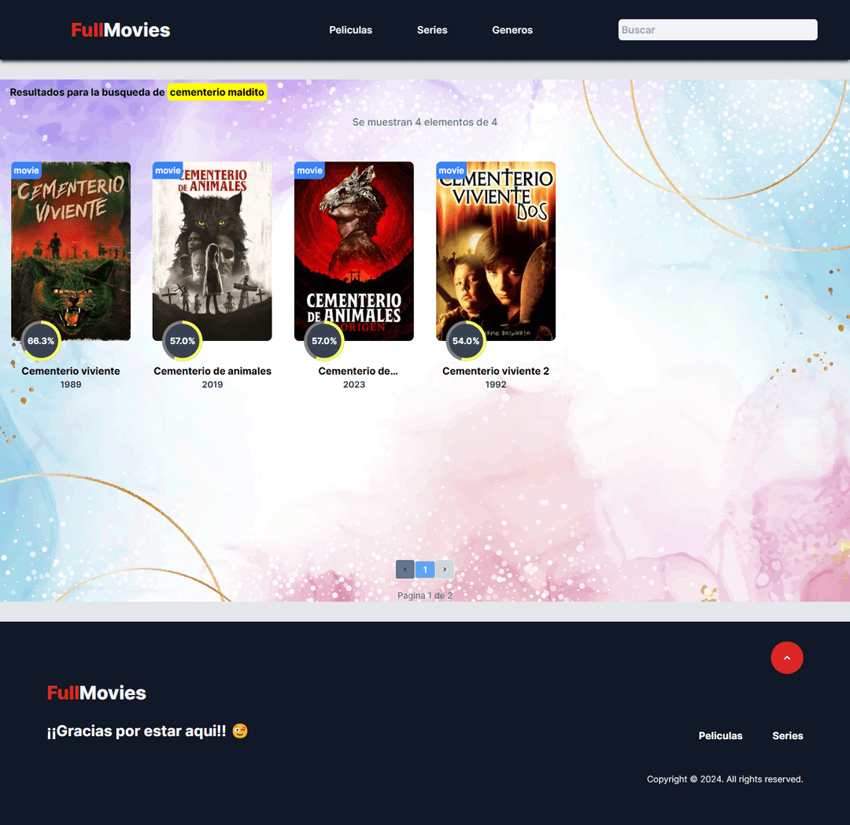This screenshot has width=850, height=825.
Task: Open Series link in footer
Action: coord(787,736)
